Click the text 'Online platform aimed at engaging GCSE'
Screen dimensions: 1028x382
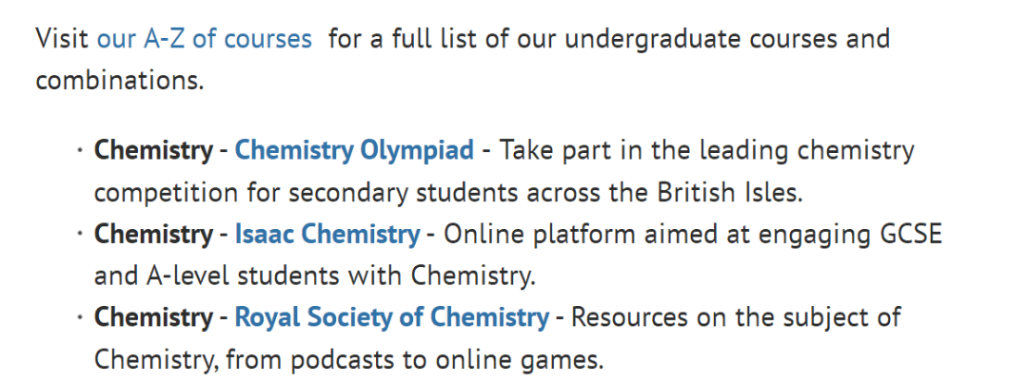(693, 234)
